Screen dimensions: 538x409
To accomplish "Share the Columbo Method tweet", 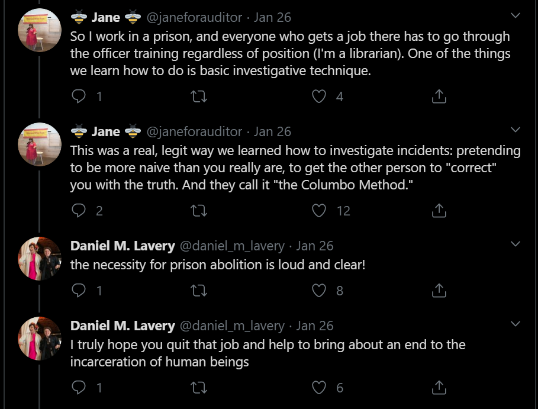I will pyautogui.click(x=439, y=211).
